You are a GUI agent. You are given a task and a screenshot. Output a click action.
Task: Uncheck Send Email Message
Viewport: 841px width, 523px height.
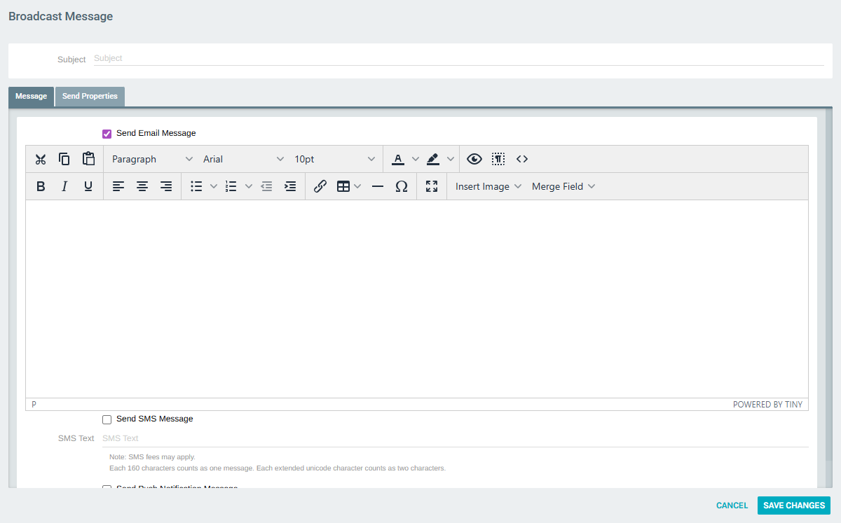[x=107, y=133]
